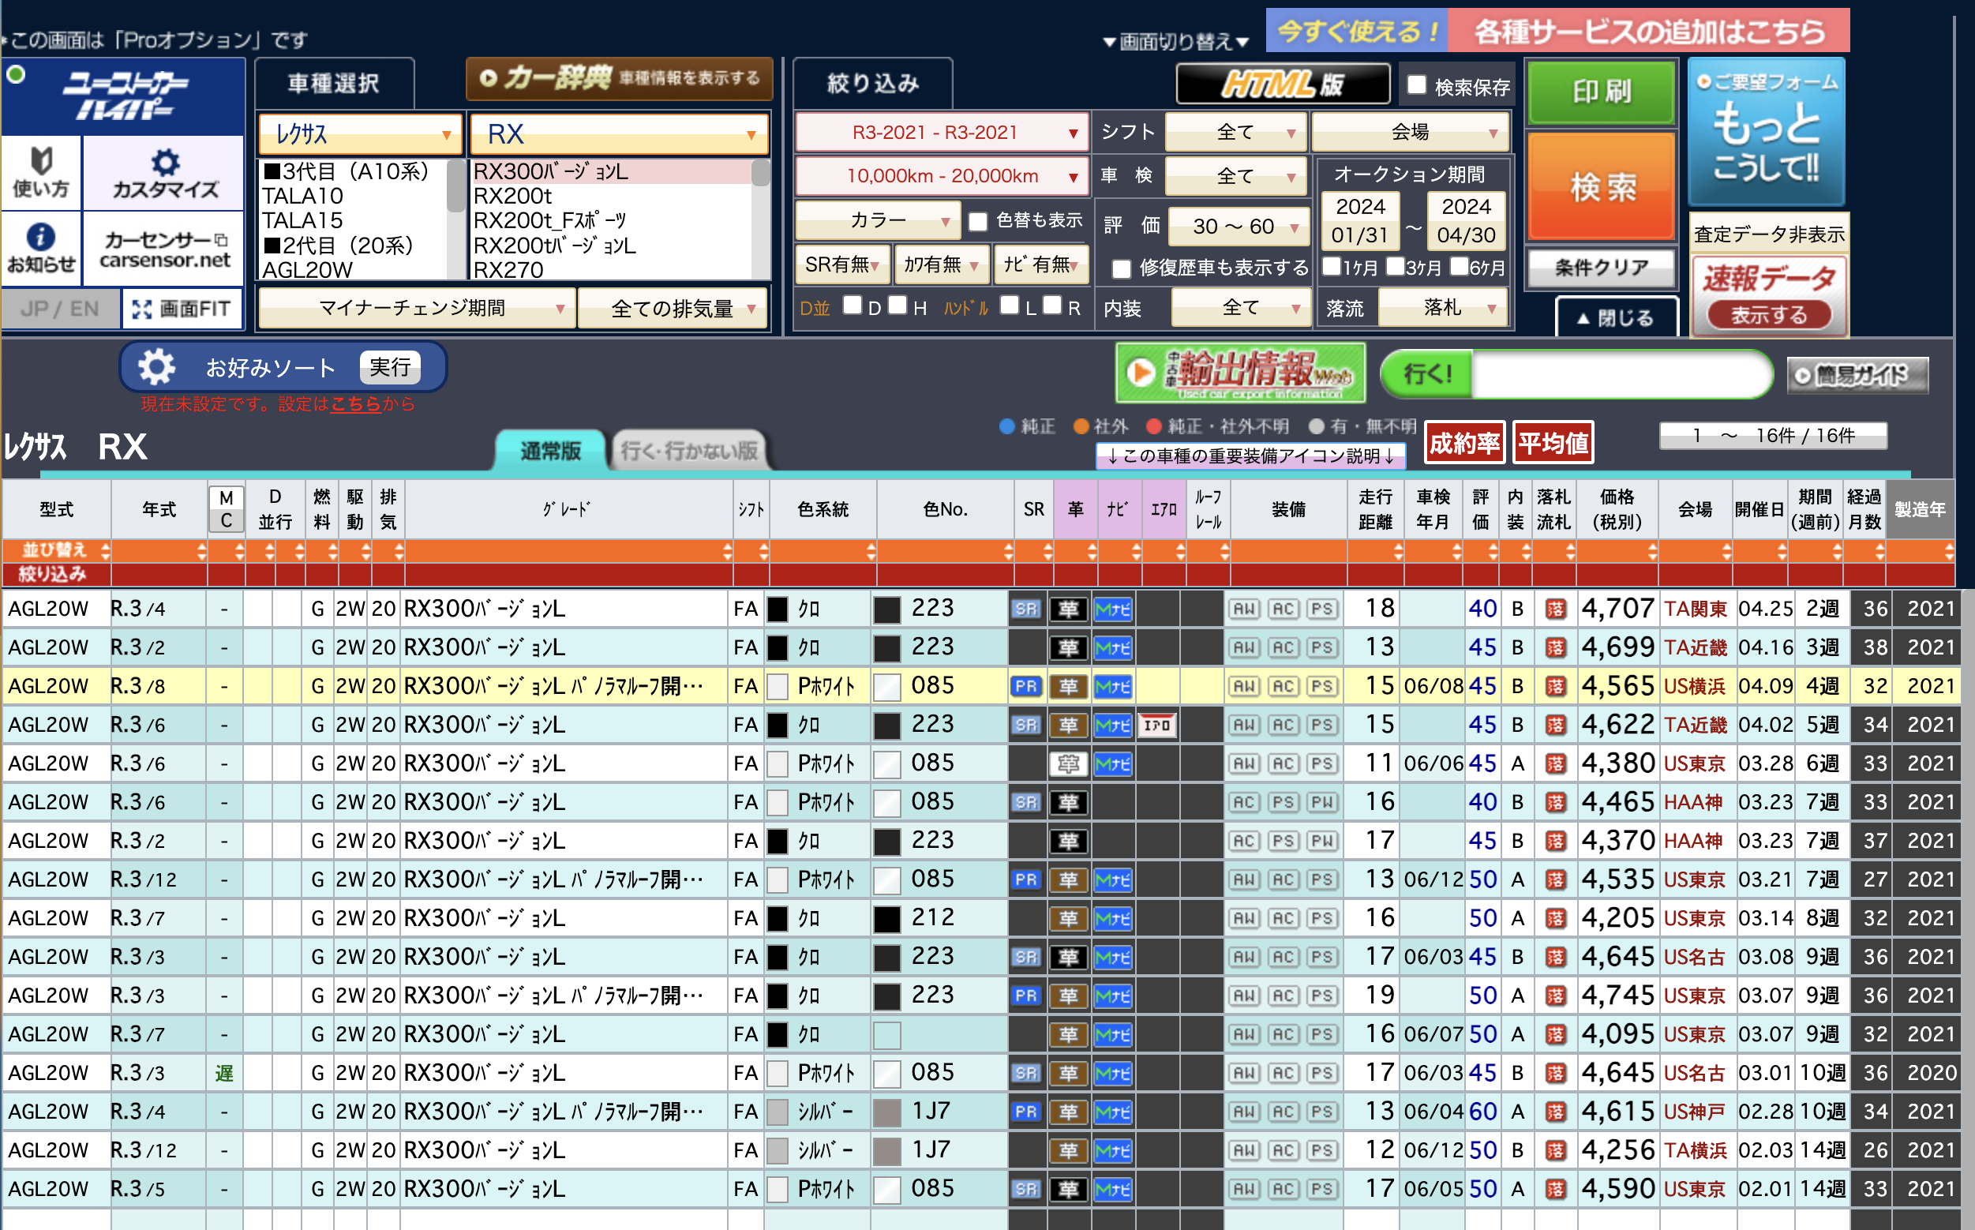Screen dimensions: 1975x1230
Task: Click the 条件クリア button
Action: pyautogui.click(x=1602, y=268)
